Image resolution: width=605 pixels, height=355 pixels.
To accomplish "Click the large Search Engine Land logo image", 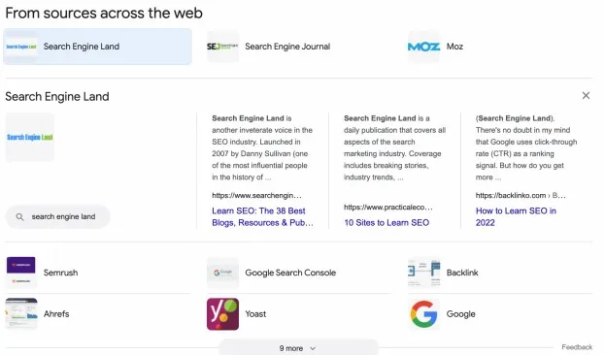I will pos(30,137).
